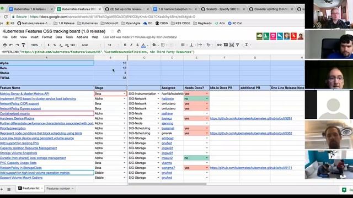Open the vertical align icon
This screenshot has width=353, height=198.
pyautogui.click(x=191, y=45)
